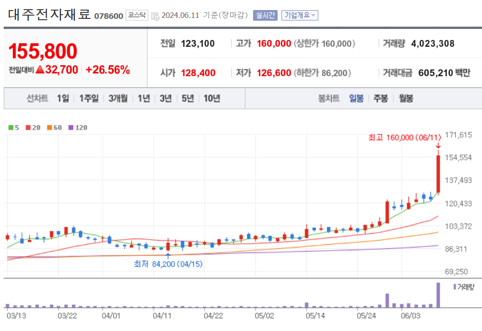Select the 1일 line chart range
482x331 pixels.
coord(63,98)
